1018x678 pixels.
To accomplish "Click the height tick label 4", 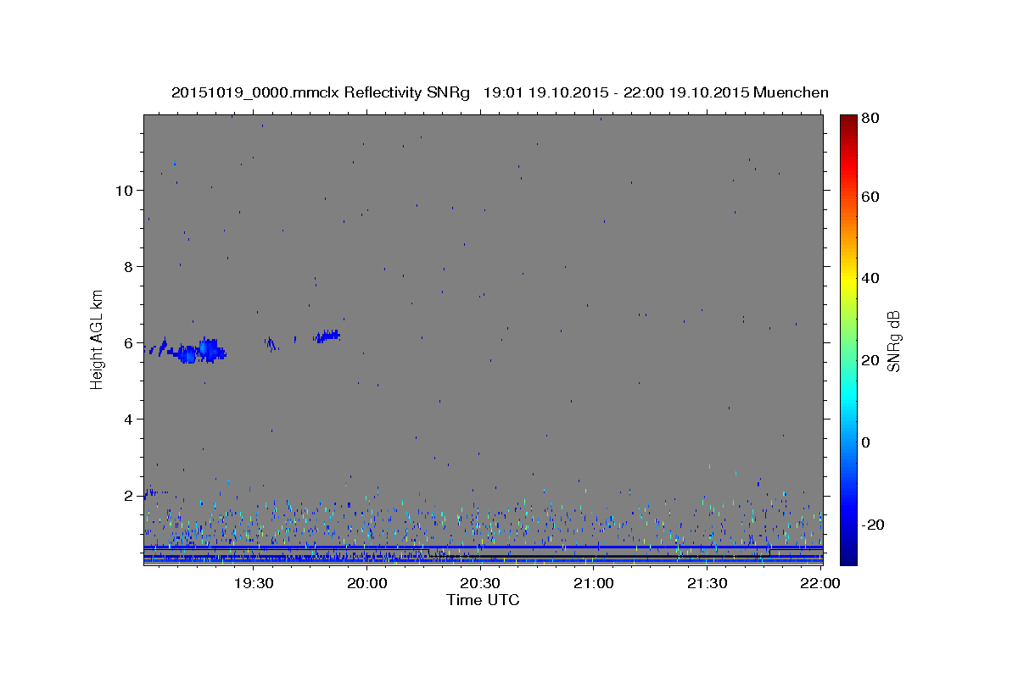I will [x=129, y=420].
